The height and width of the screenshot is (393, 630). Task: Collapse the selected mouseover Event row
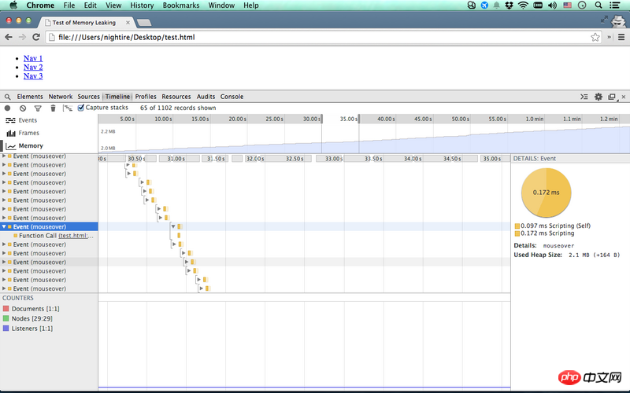[x=4, y=226]
